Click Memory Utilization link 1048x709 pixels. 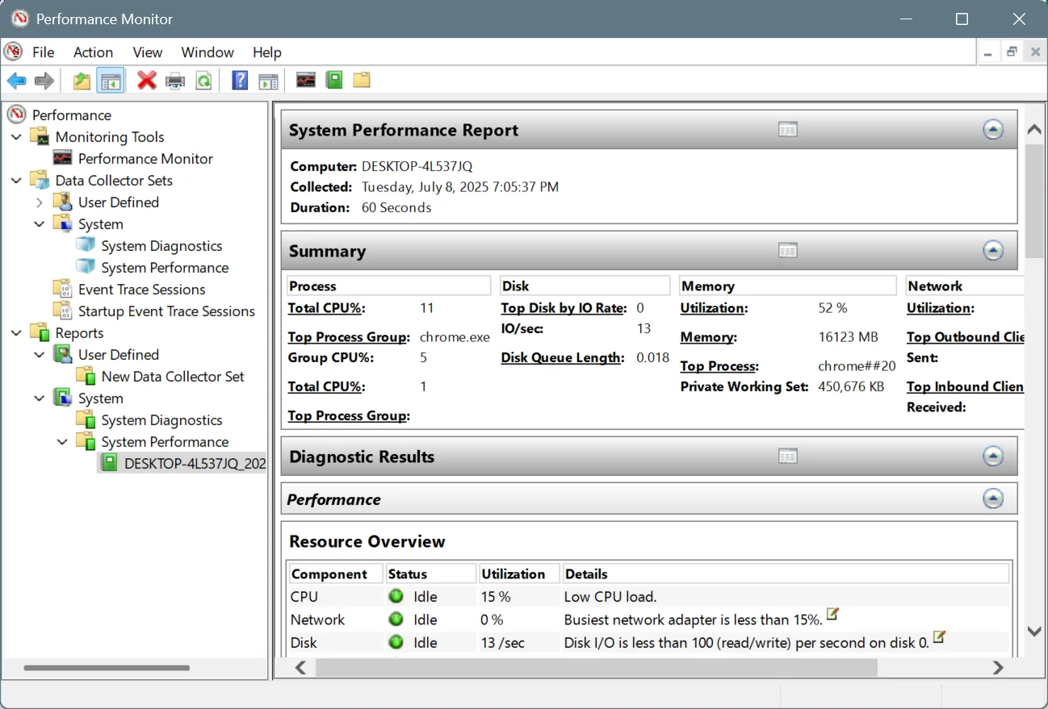(714, 308)
